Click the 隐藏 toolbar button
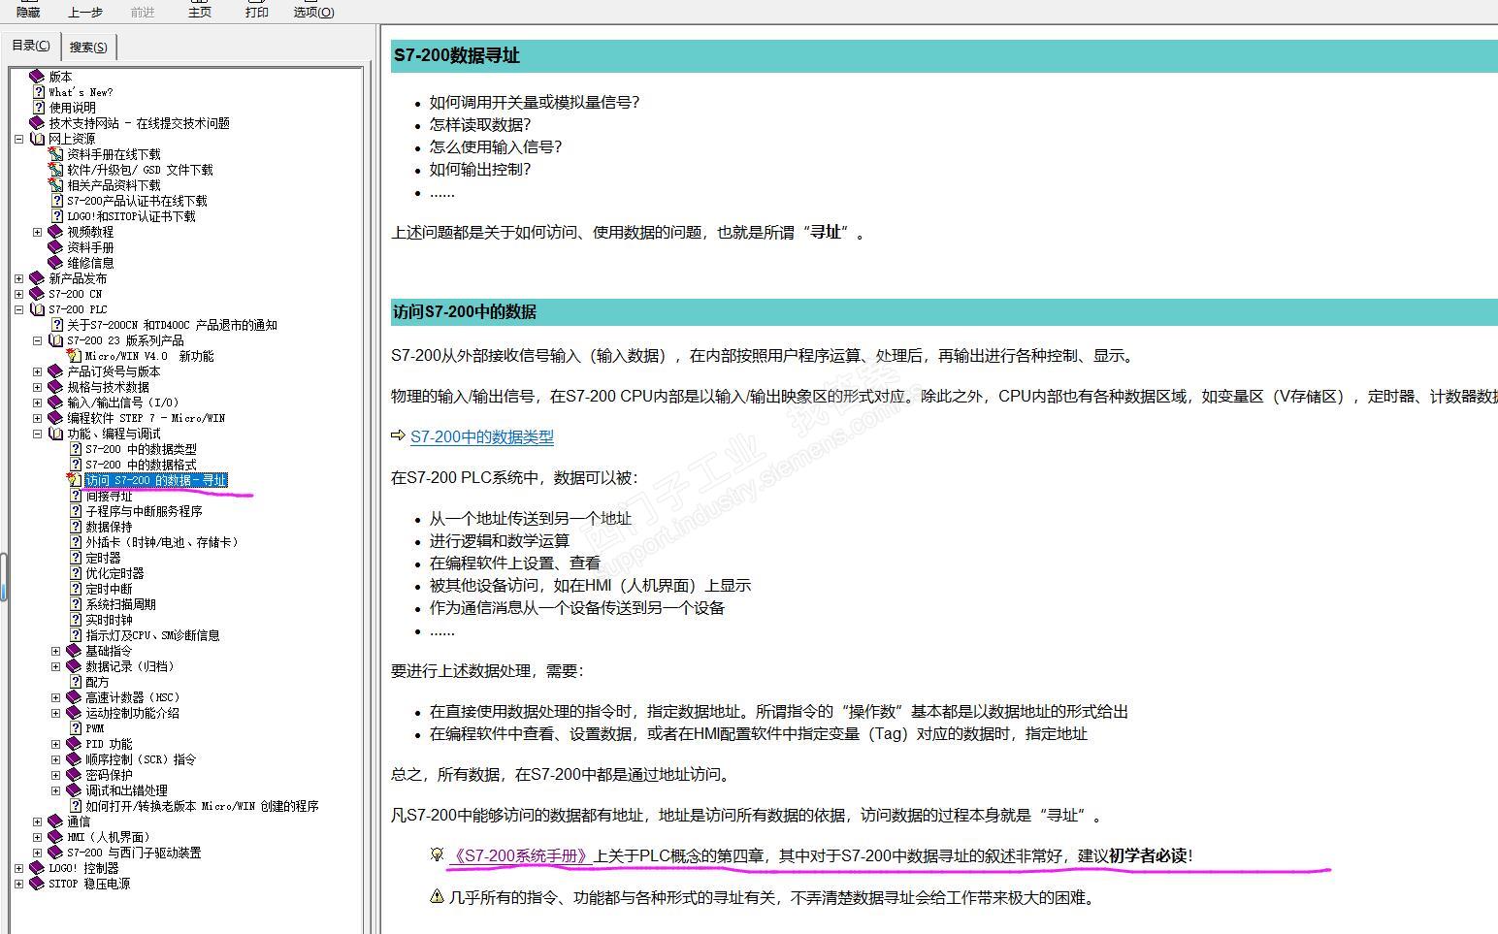The image size is (1498, 934). (x=28, y=12)
